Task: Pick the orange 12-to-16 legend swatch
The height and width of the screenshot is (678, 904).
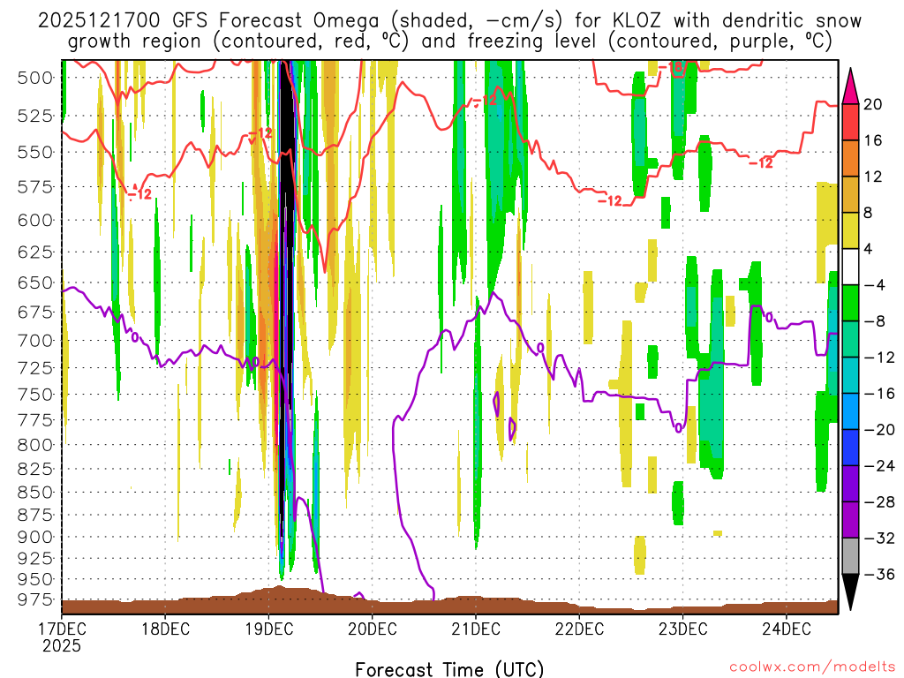Action: coord(850,159)
